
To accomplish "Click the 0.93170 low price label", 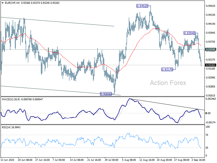I will point(167,70).
